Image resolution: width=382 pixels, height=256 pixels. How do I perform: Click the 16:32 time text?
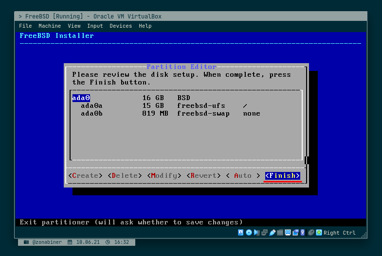pos(122,242)
